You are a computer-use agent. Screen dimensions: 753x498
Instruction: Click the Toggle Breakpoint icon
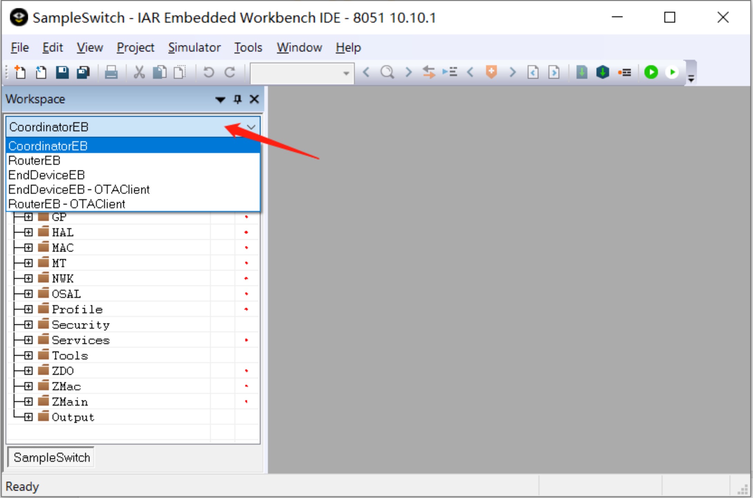[x=625, y=73]
